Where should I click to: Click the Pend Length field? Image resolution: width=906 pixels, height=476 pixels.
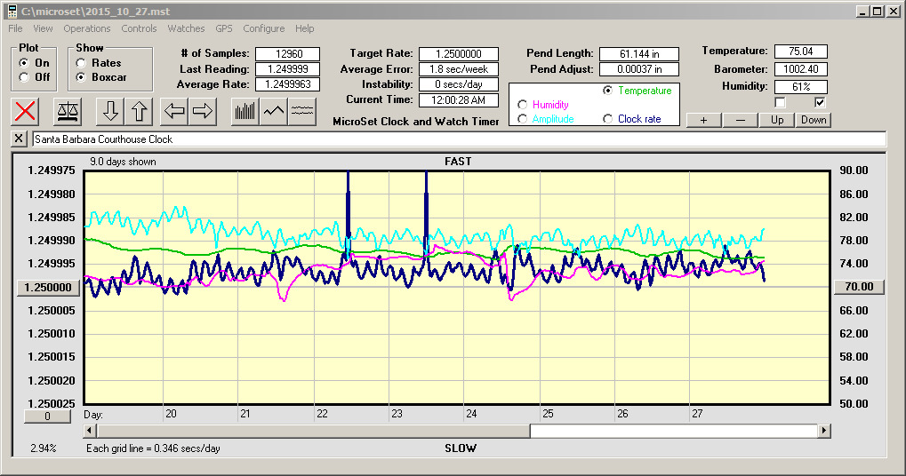(639, 53)
